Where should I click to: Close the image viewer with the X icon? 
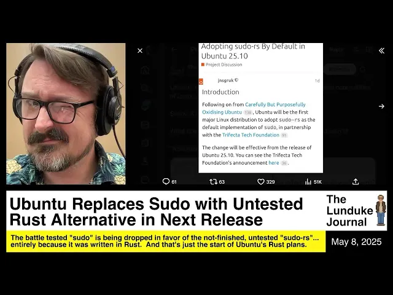click(x=140, y=50)
